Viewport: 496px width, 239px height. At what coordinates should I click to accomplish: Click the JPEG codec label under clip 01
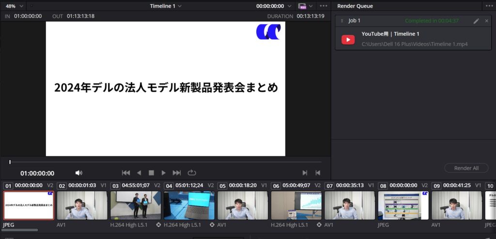(9, 225)
